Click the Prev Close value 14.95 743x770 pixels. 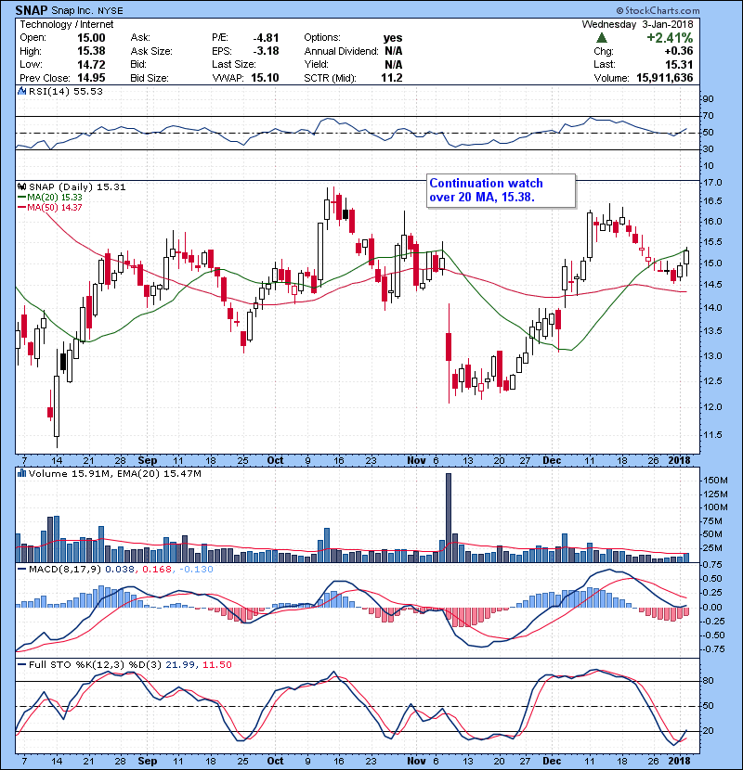pyautogui.click(x=91, y=78)
